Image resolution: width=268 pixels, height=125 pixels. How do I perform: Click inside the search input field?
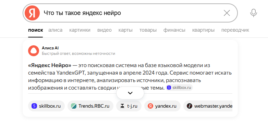pyautogui.click(x=130, y=13)
